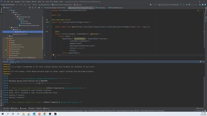Click spring-cloud-function breadcrumb in navigation bar
Screen dimensions: 207x116
(8, 5)
